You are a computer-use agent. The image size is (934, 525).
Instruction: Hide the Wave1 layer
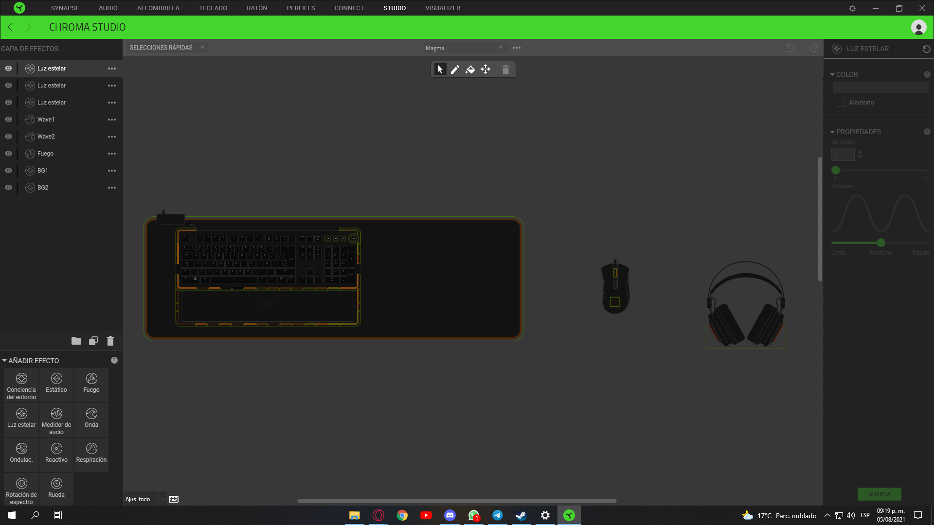click(9, 120)
